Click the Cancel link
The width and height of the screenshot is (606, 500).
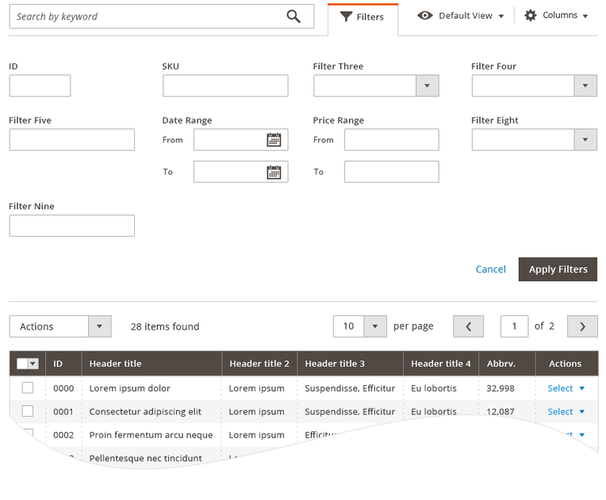tap(490, 269)
